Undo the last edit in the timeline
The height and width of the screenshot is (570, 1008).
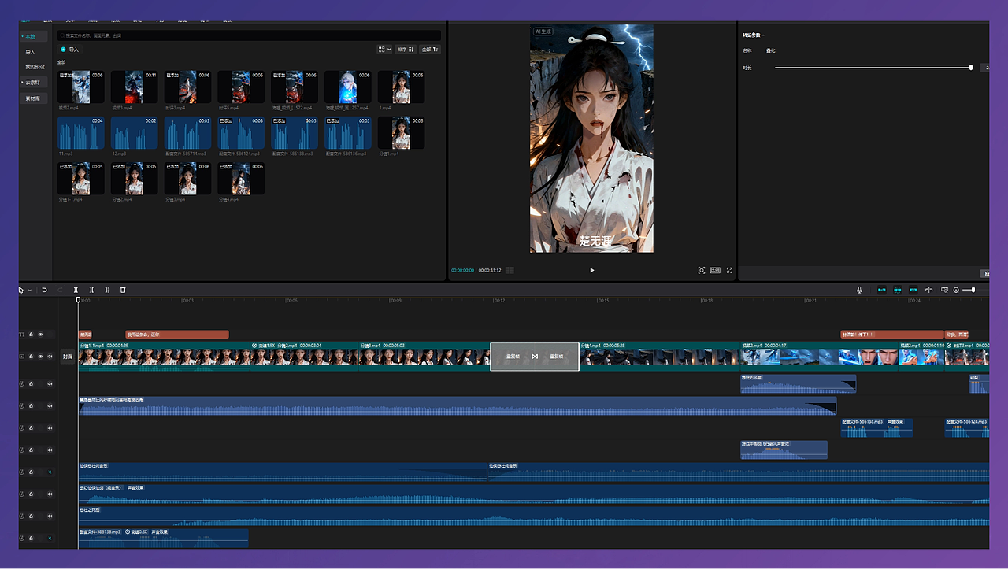(44, 290)
